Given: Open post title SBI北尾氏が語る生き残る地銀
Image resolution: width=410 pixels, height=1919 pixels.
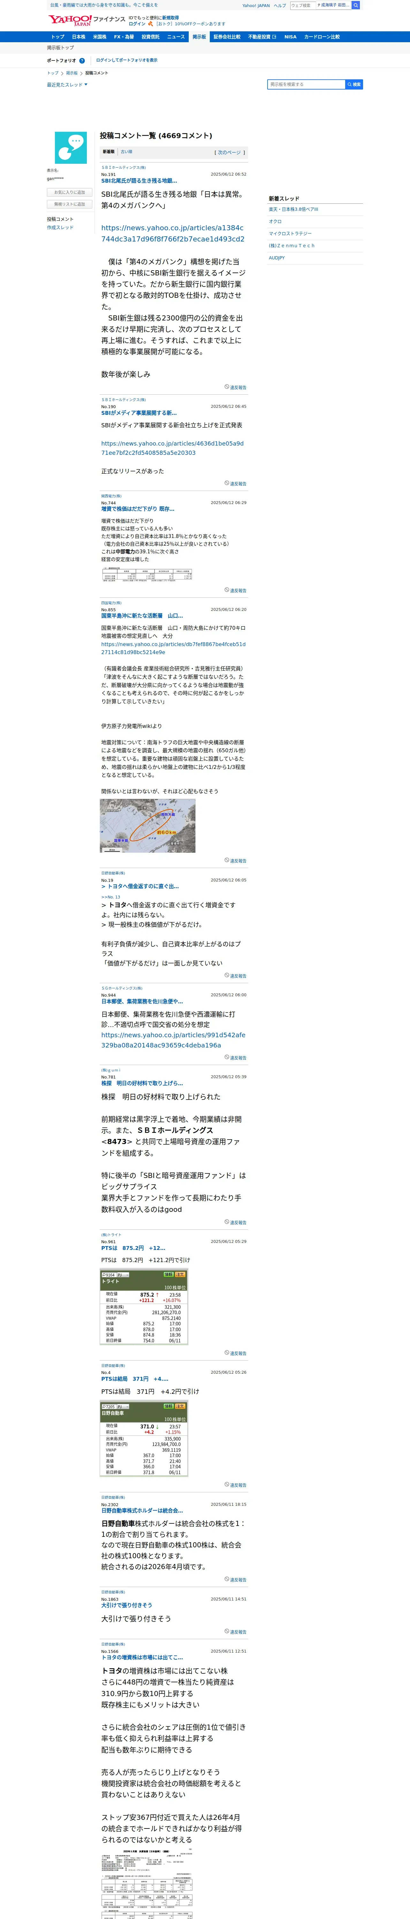Looking at the screenshot, I should coord(139,180).
